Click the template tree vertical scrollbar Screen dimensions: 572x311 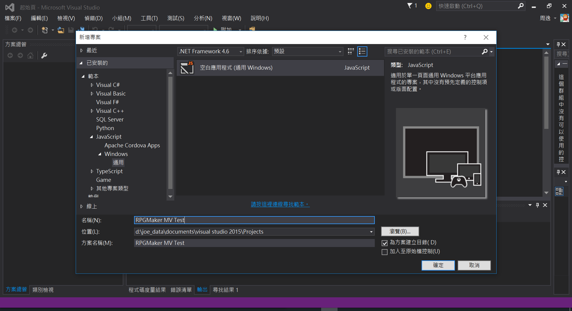(x=170, y=132)
